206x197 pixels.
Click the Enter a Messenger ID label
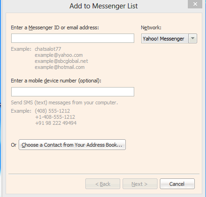[55, 27]
